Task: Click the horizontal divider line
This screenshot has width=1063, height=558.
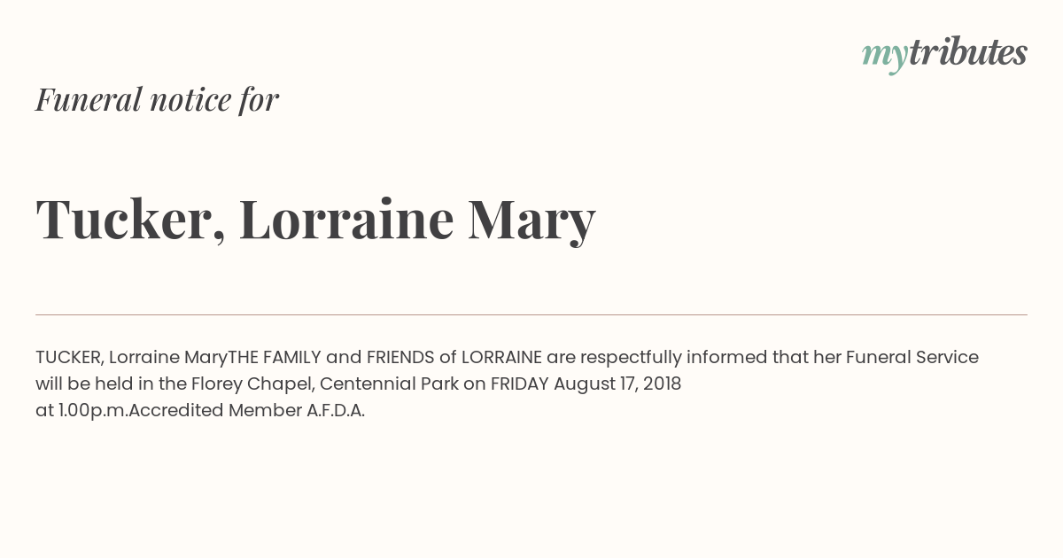Action: point(531,314)
